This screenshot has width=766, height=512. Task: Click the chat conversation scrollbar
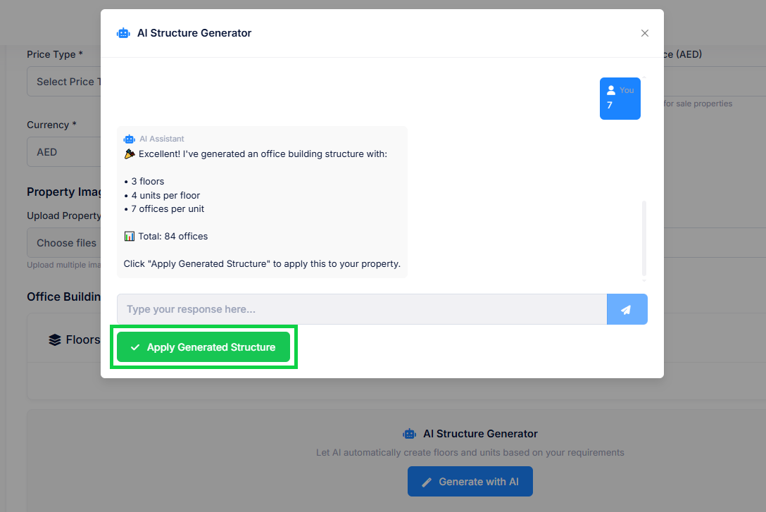643,238
